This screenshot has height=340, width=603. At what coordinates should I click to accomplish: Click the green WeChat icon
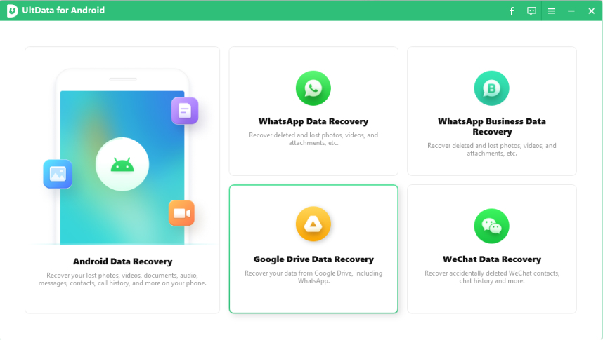491,226
